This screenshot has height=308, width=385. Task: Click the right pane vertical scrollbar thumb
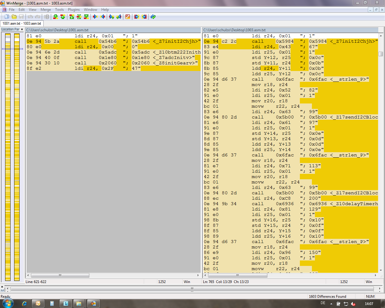coord(380,54)
